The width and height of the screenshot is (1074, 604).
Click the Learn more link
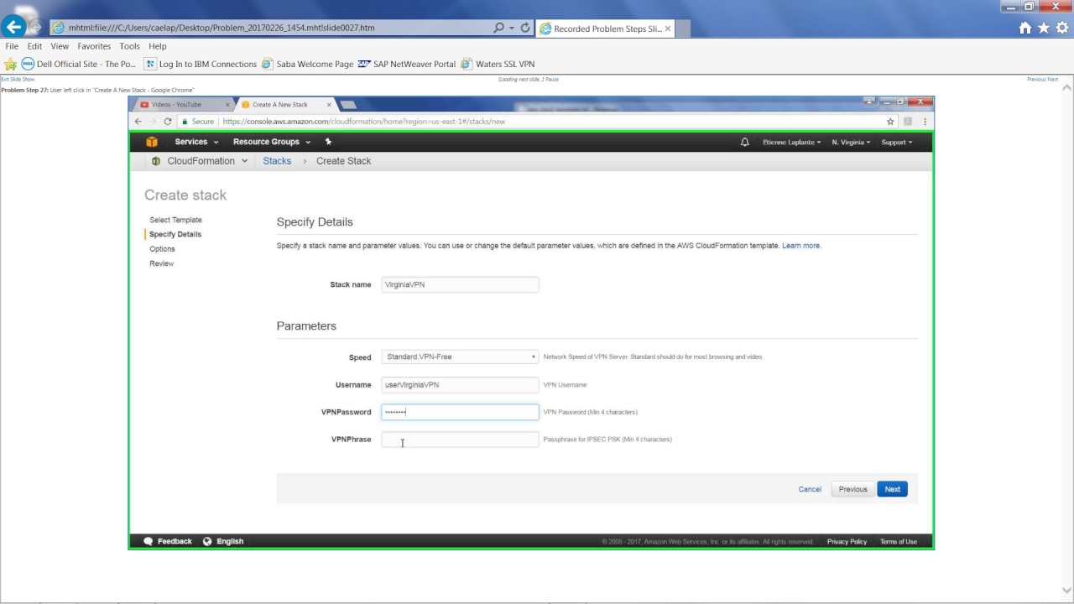coord(801,246)
